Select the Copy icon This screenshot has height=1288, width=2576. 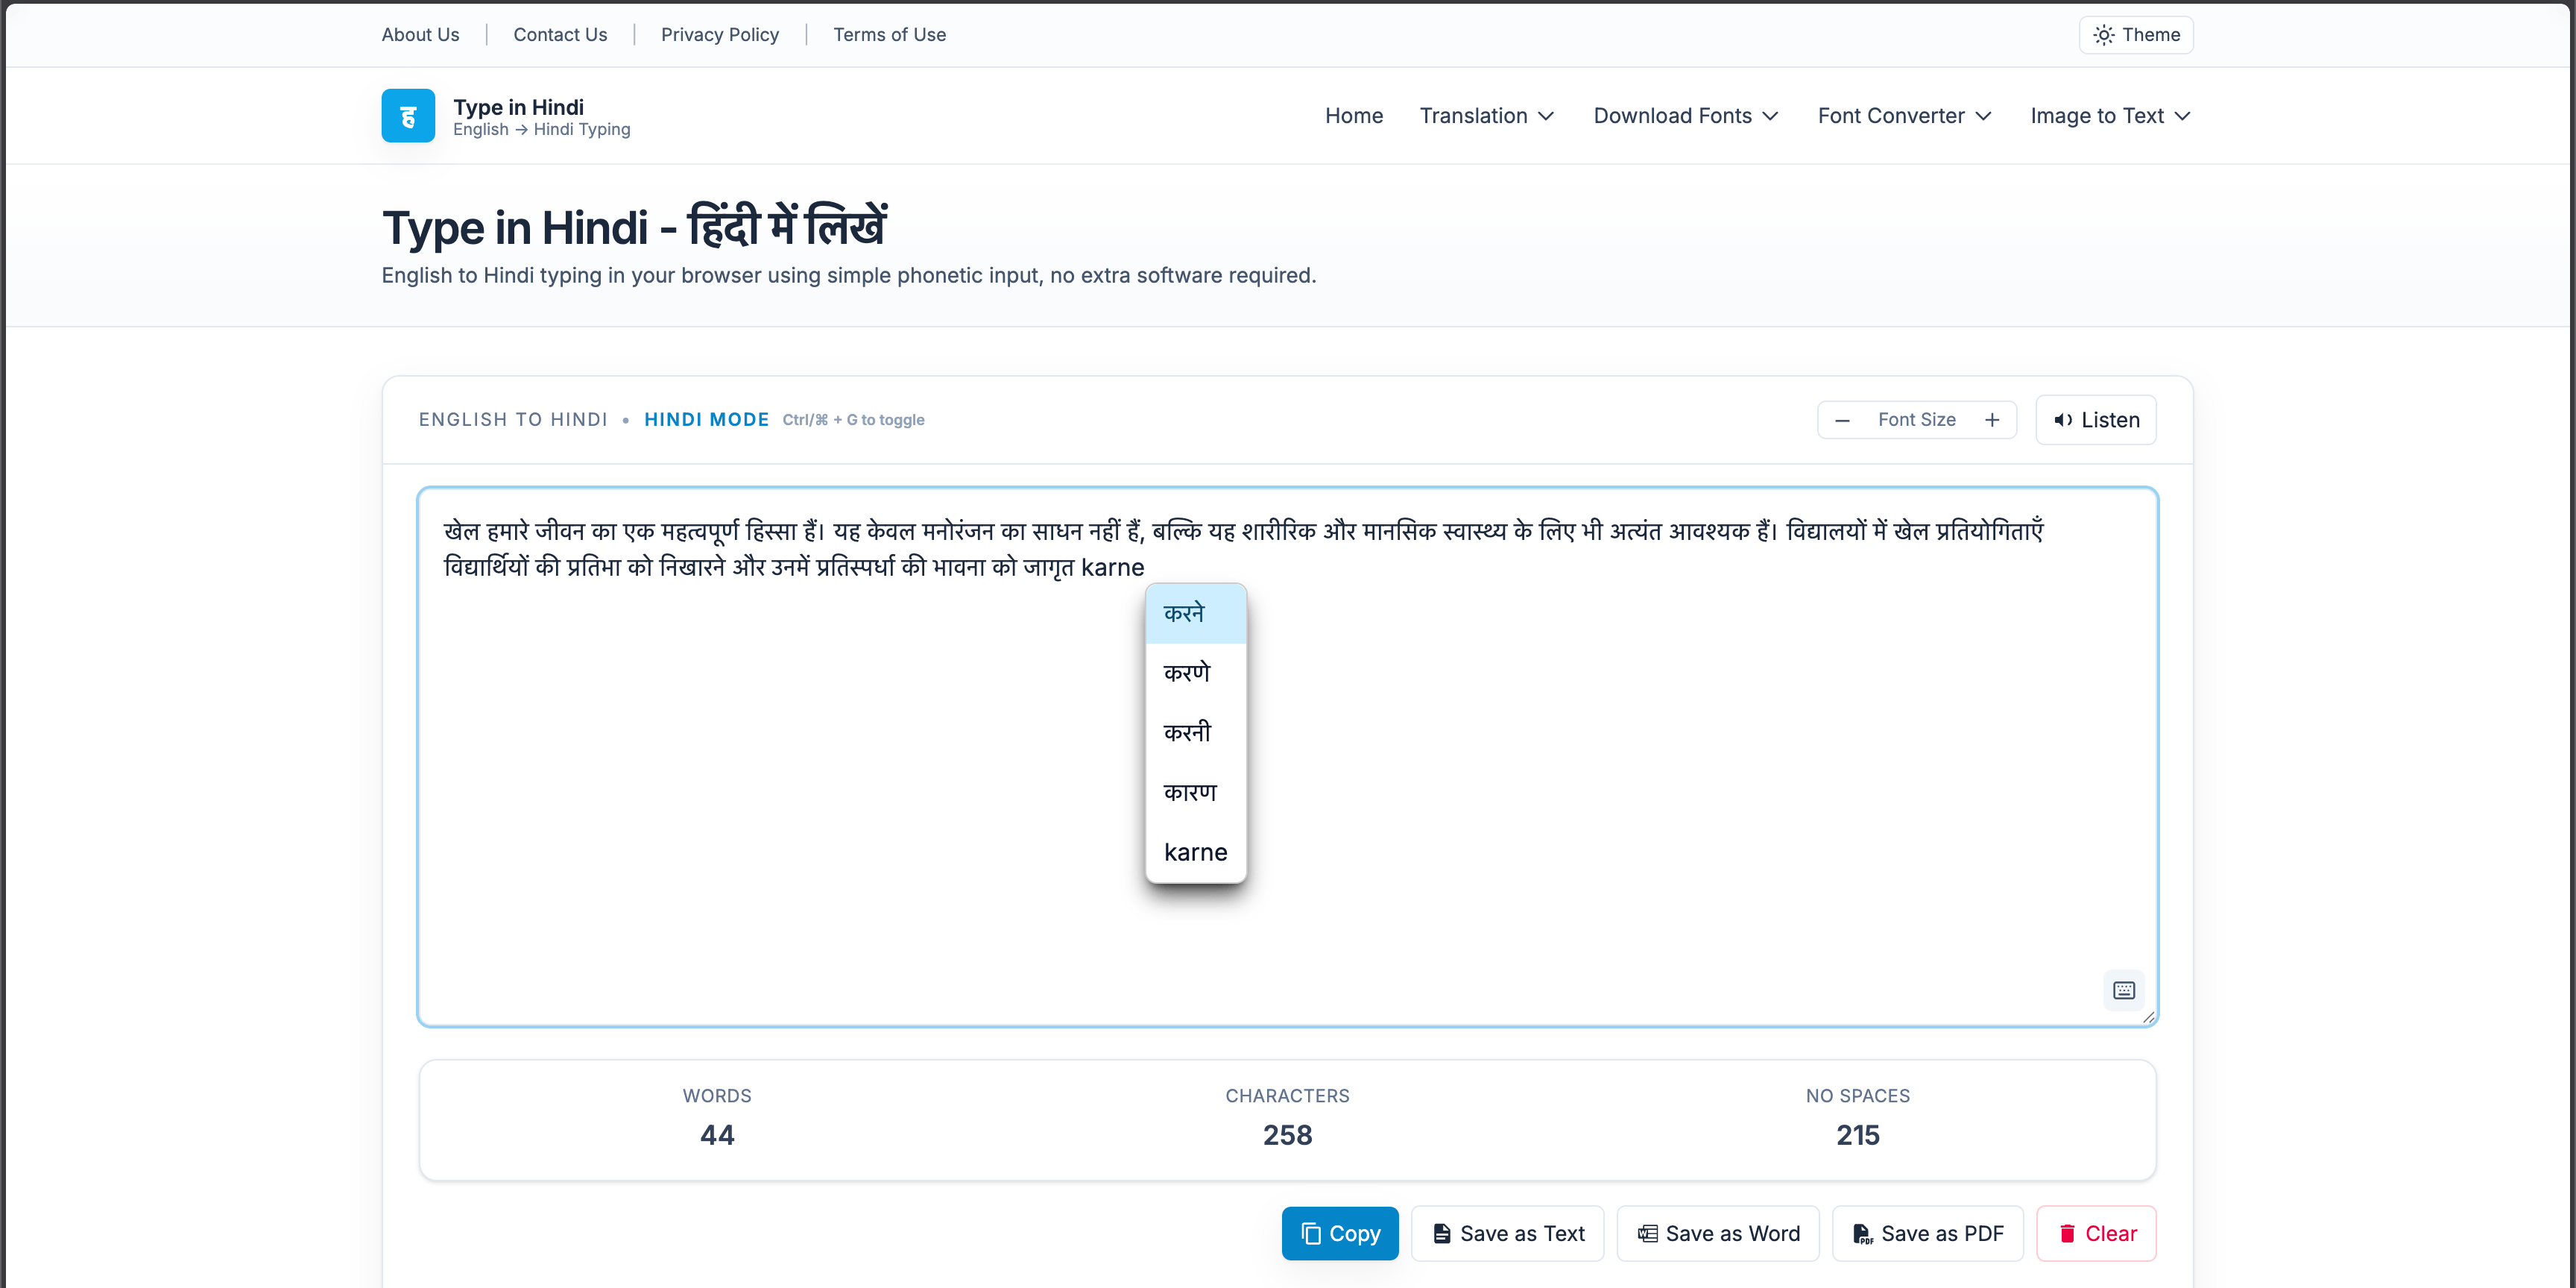[x=1311, y=1233]
